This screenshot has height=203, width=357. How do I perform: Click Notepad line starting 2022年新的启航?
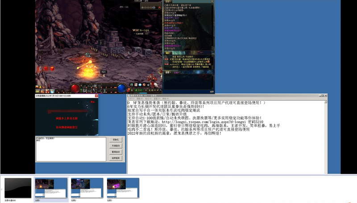174,133
